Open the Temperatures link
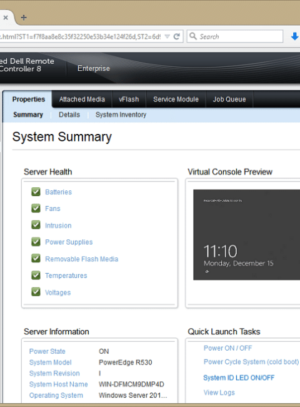The width and height of the screenshot is (300, 407). pos(66,276)
